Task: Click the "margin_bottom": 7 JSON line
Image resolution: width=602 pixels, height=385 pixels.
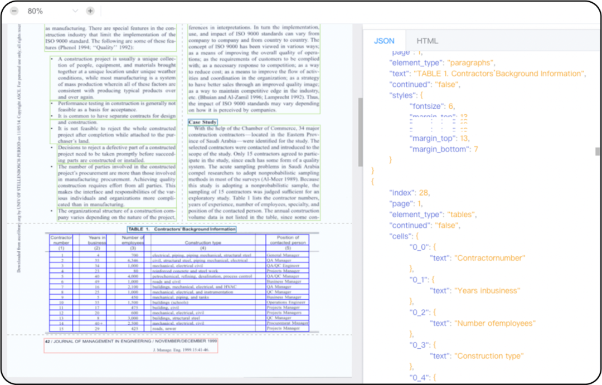Action: point(444,149)
